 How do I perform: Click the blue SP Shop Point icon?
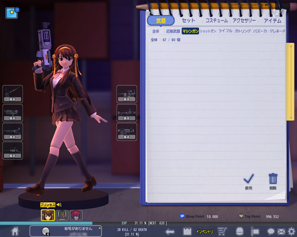(x=182, y=216)
